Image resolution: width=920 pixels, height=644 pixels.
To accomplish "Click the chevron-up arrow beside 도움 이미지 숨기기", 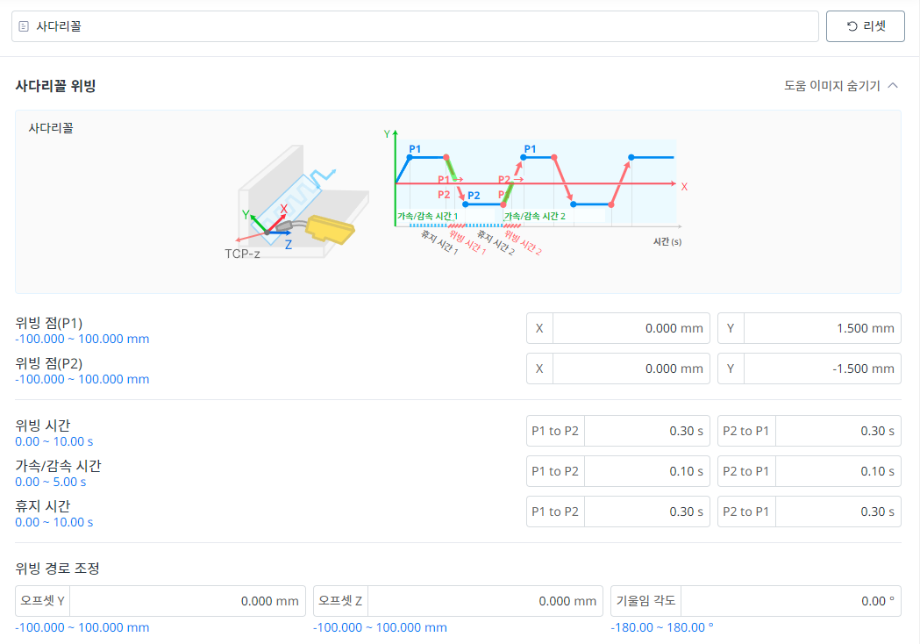I will pyautogui.click(x=893, y=86).
